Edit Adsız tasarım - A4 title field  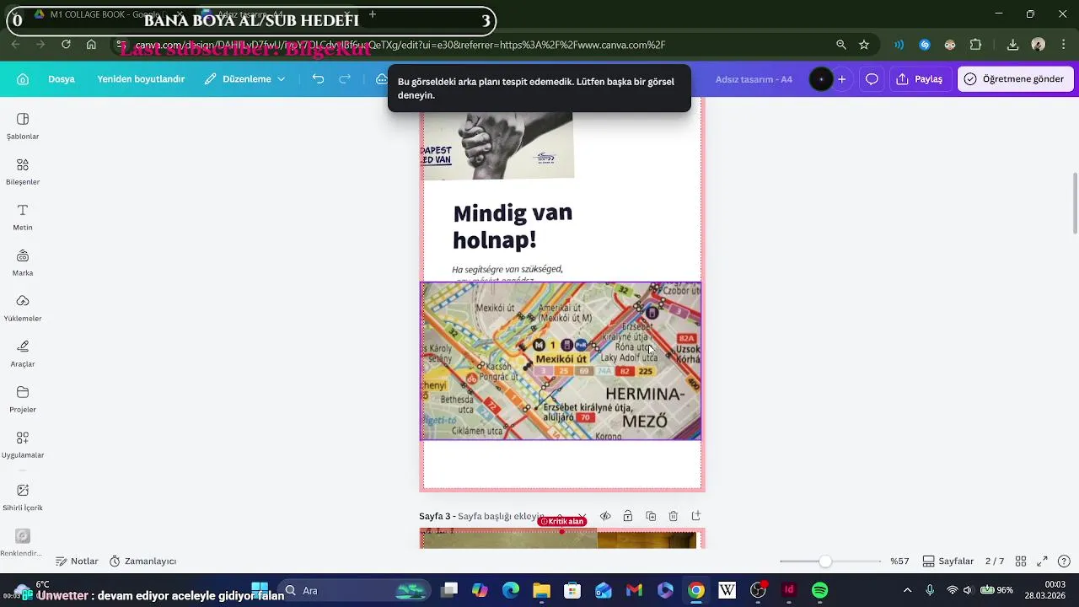click(754, 79)
